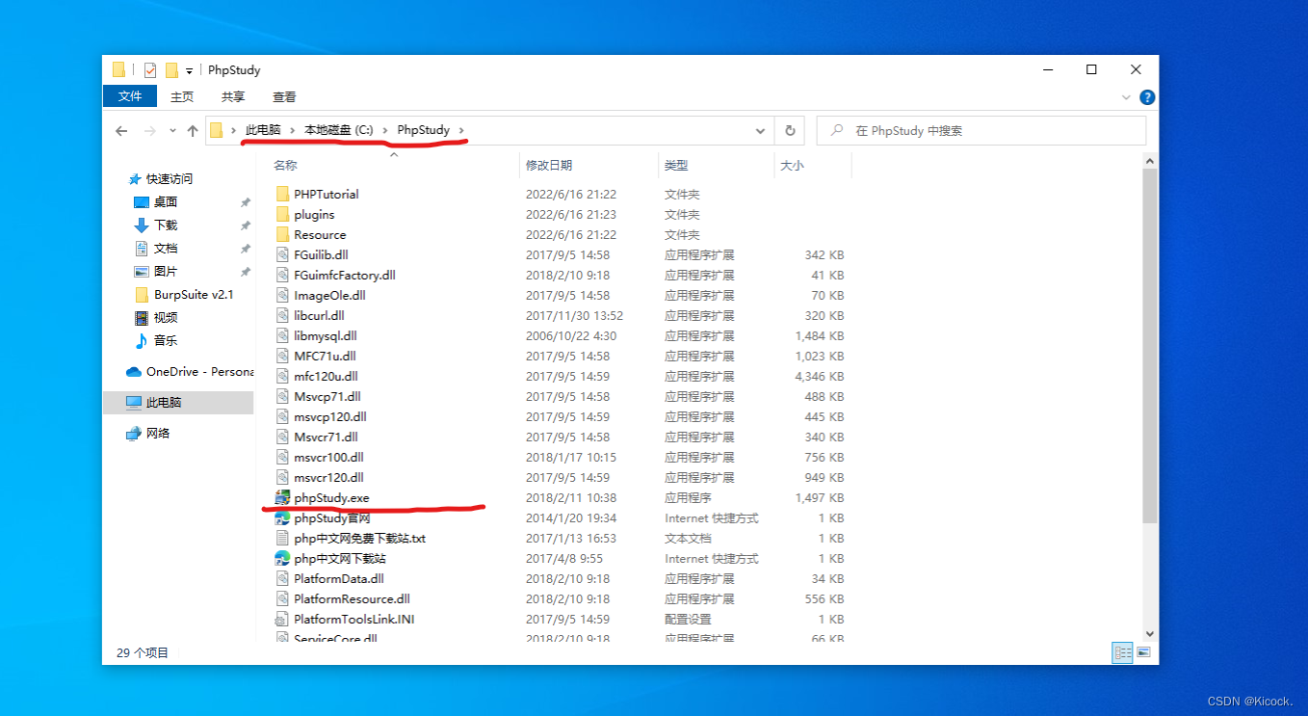This screenshot has width=1308, height=716.
Task: Click the 在 PhpStudy 中搜索 box
Action: click(981, 131)
